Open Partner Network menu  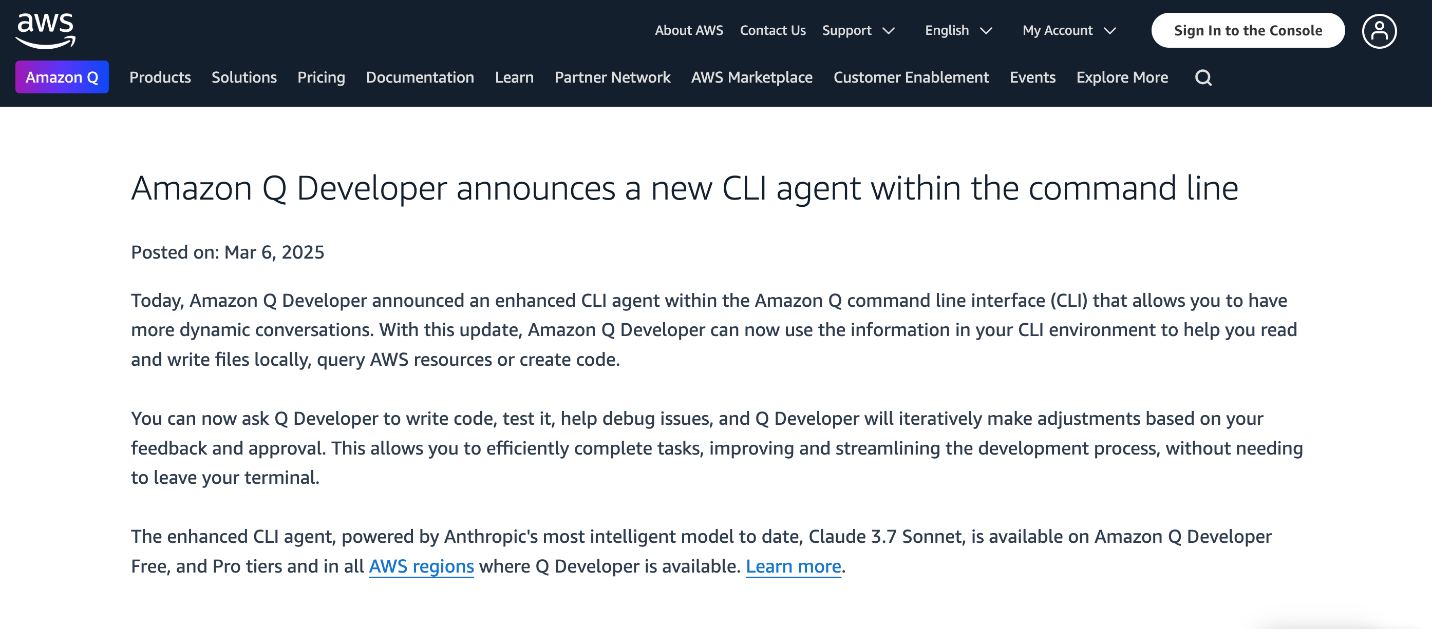(612, 77)
